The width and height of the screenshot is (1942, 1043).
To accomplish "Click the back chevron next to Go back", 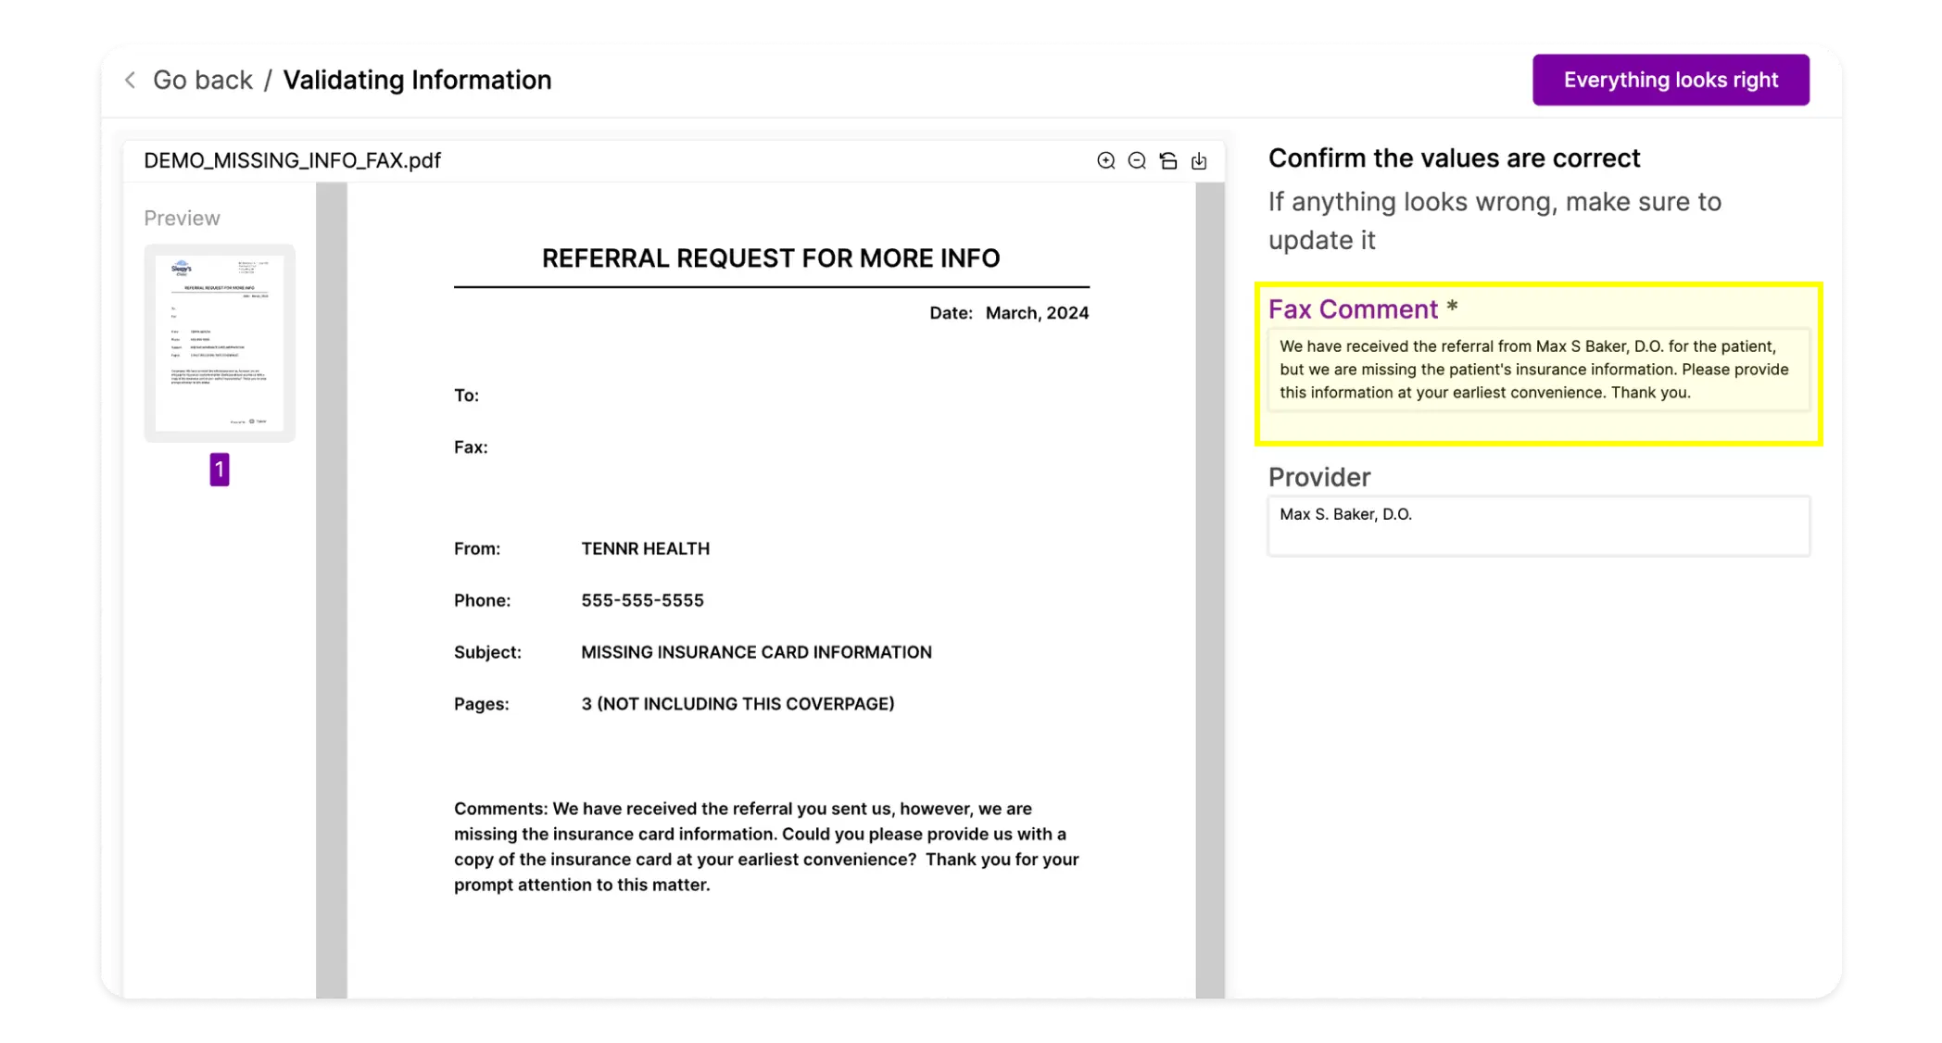I will click(129, 80).
